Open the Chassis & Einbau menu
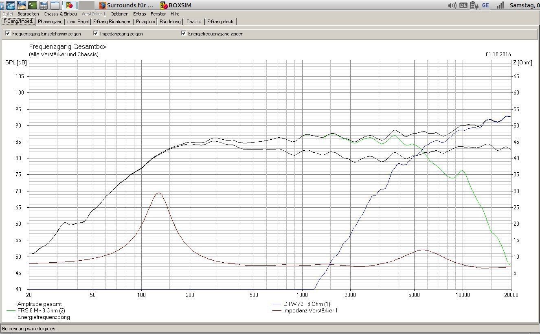This screenshot has width=540, height=334. [x=60, y=14]
